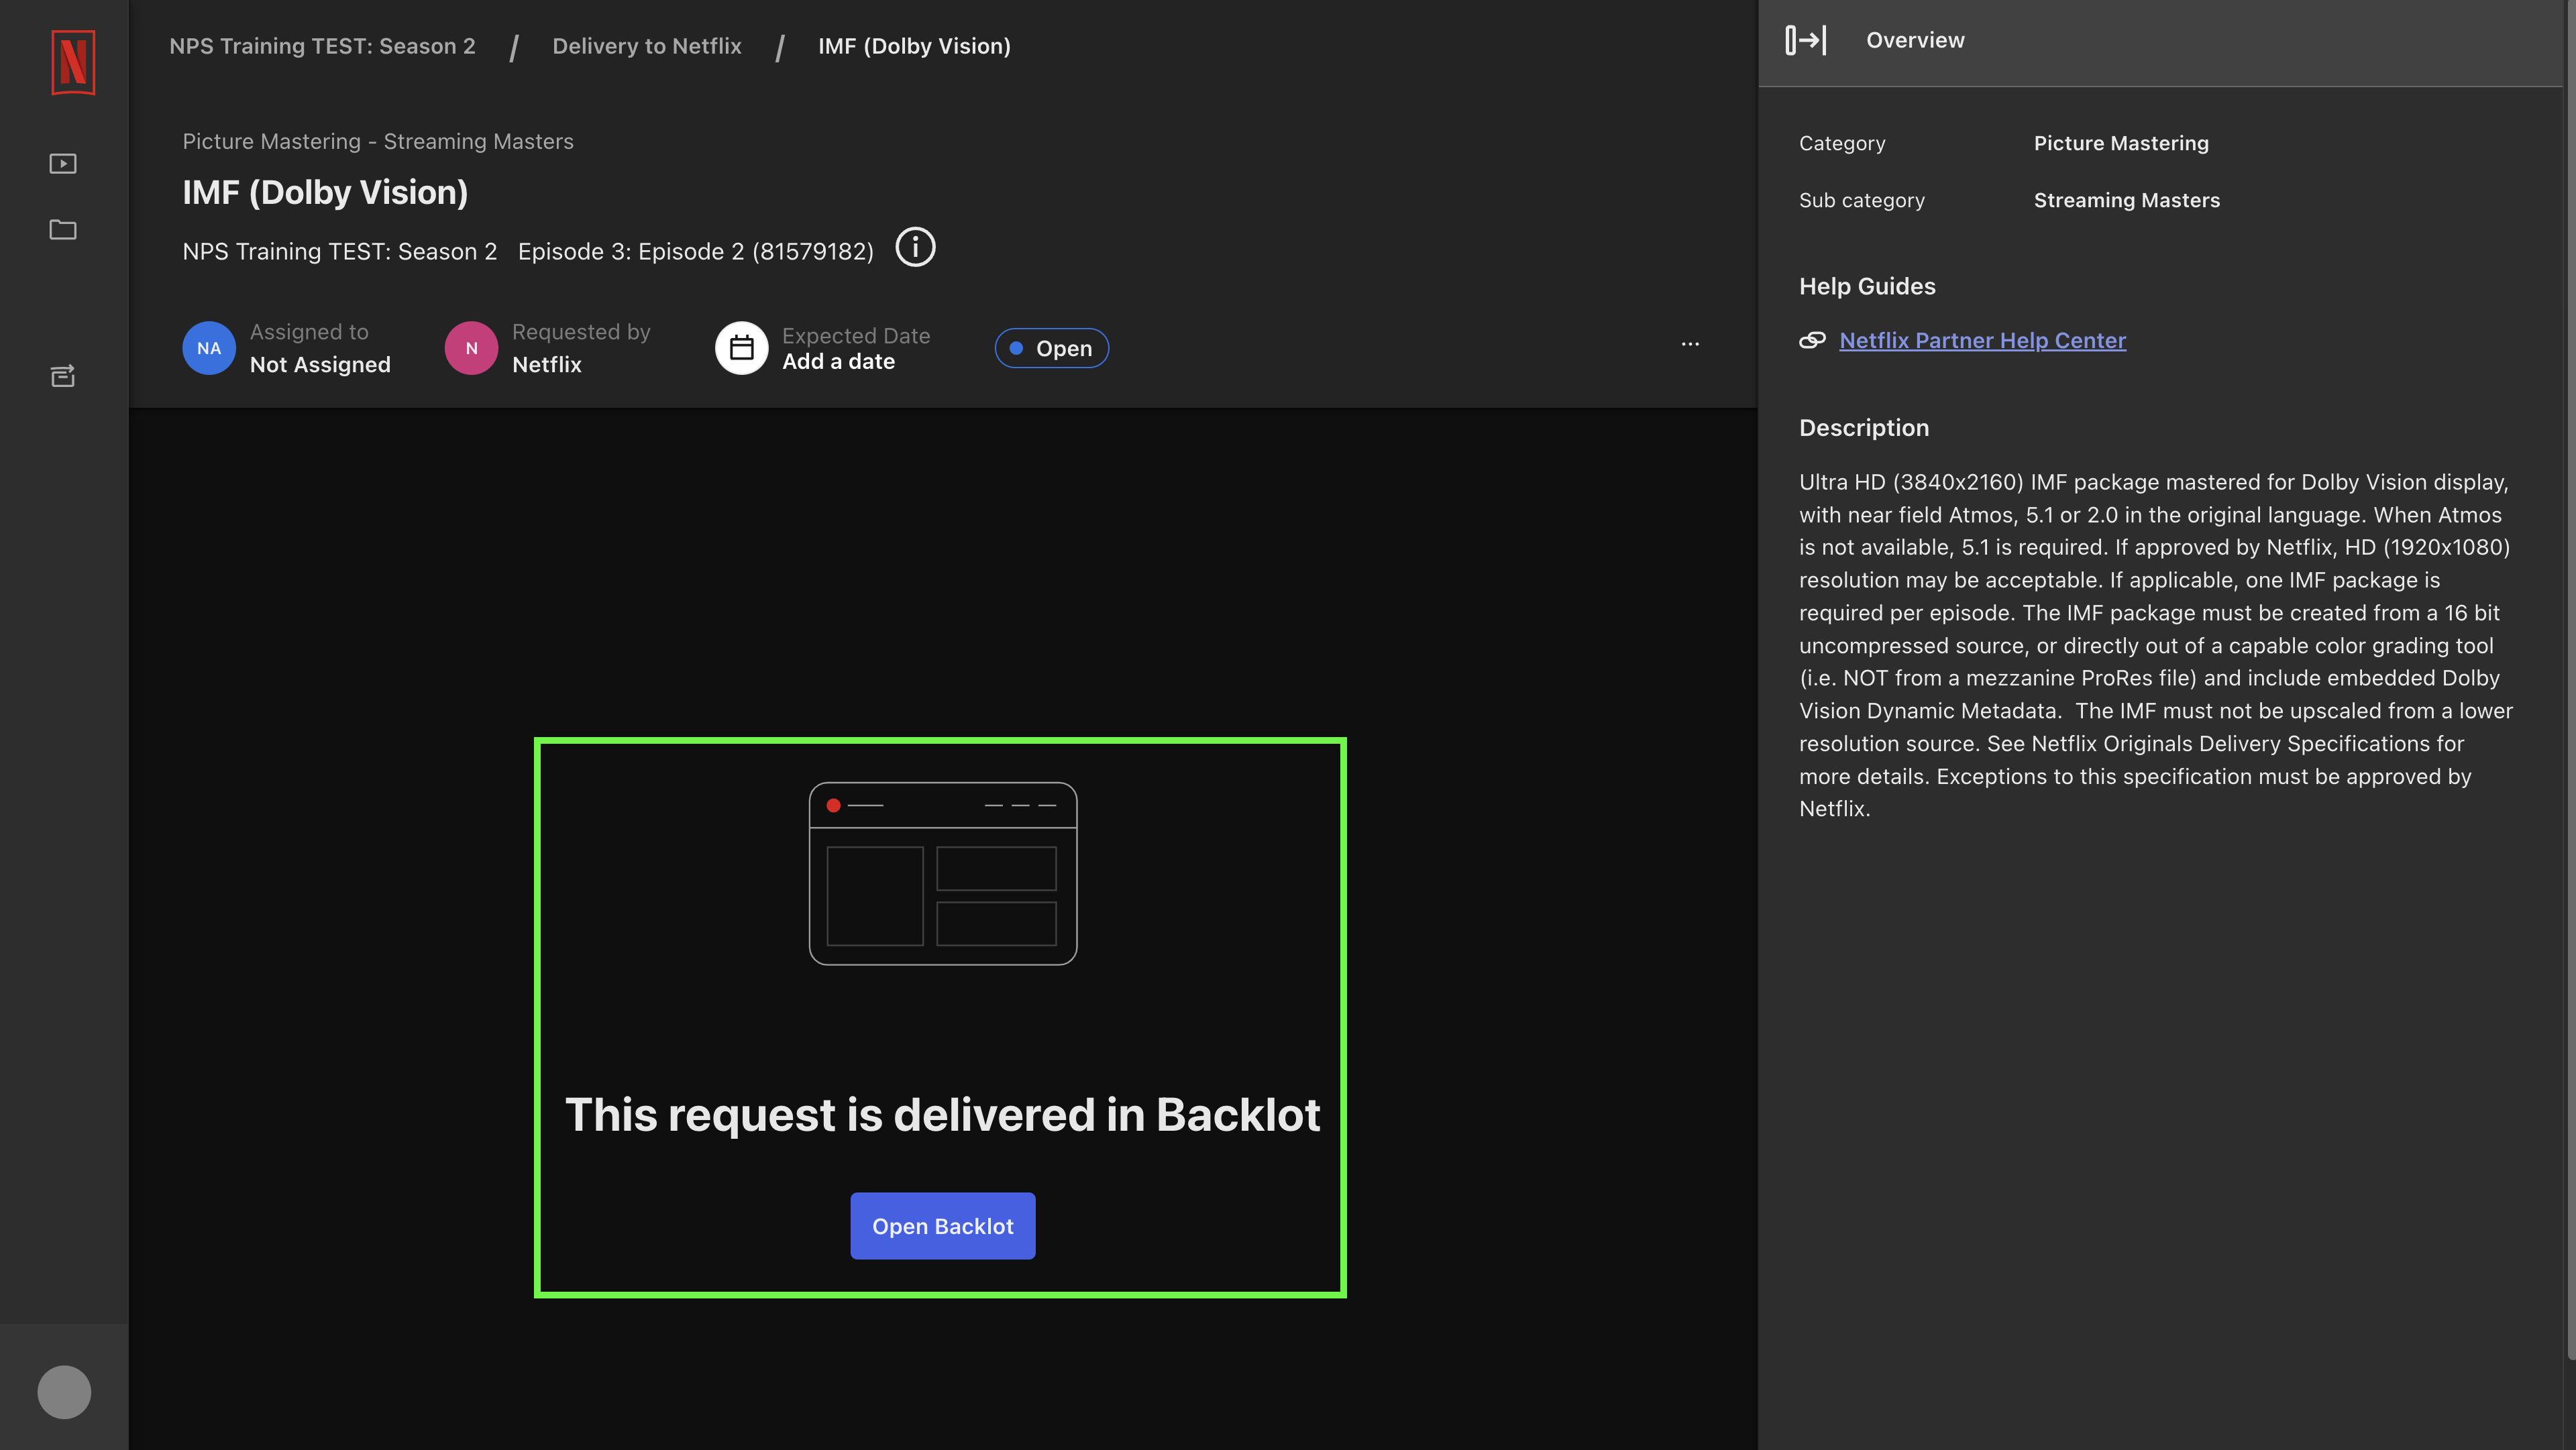The width and height of the screenshot is (2576, 1450).
Task: Click the Picture Mastering category value
Action: 2121,143
